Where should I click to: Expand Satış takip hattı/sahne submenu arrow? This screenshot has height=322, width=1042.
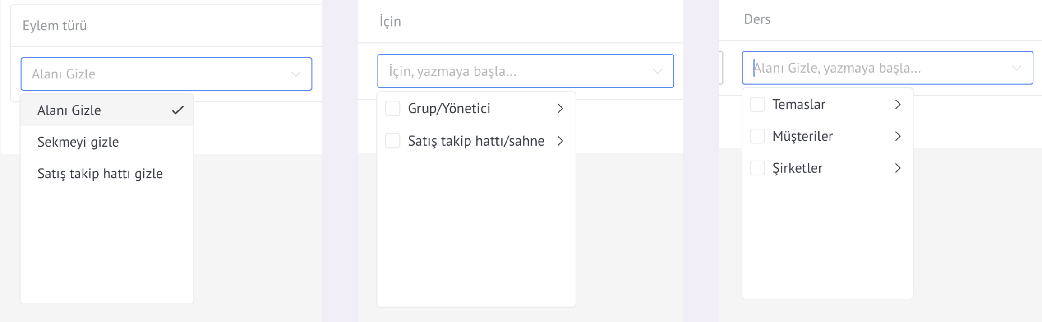560,141
